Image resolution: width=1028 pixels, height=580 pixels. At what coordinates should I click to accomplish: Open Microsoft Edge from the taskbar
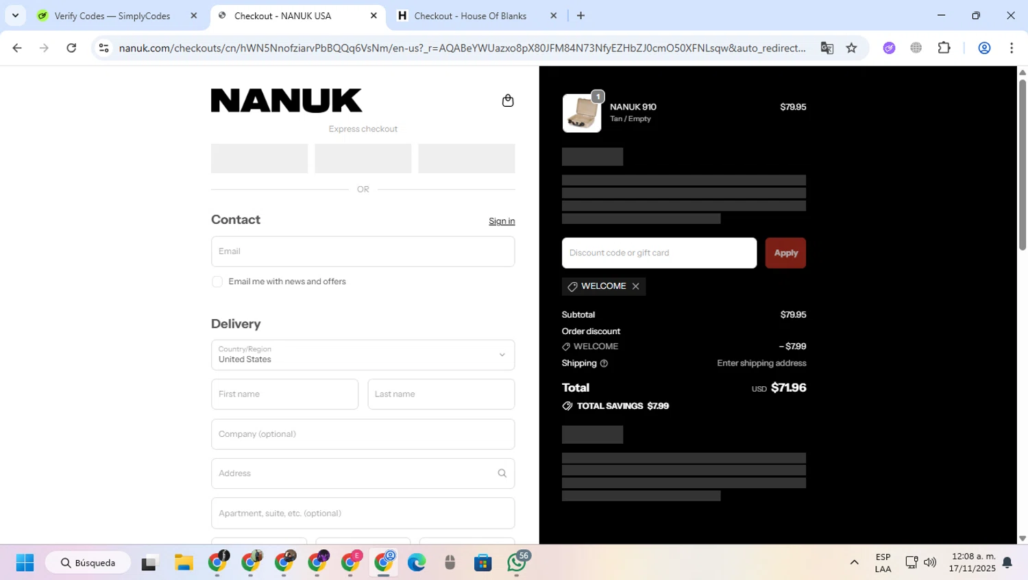point(417,563)
